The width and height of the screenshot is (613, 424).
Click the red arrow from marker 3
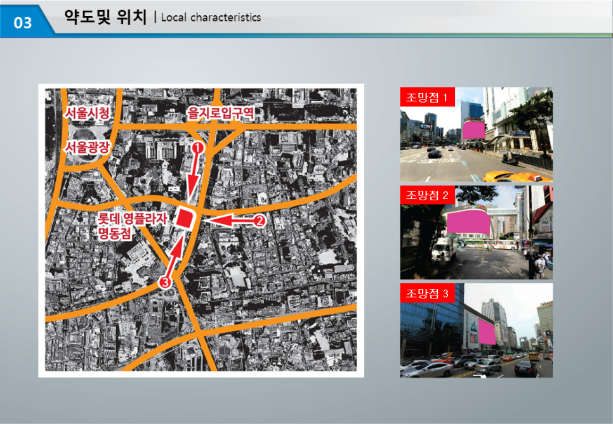tap(175, 255)
